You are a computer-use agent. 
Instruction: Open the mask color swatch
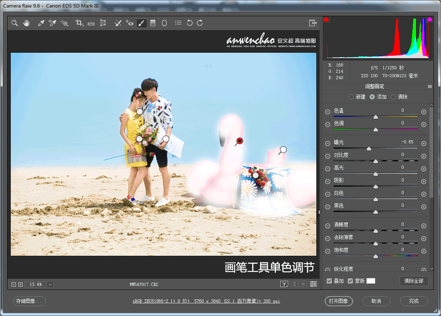point(371,281)
